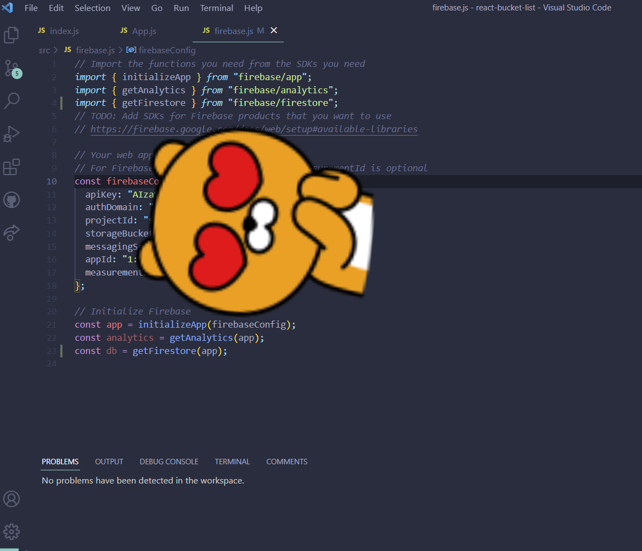Switch to the COMMENTS panel tab
Image resolution: width=642 pixels, height=551 pixels.
(286, 462)
